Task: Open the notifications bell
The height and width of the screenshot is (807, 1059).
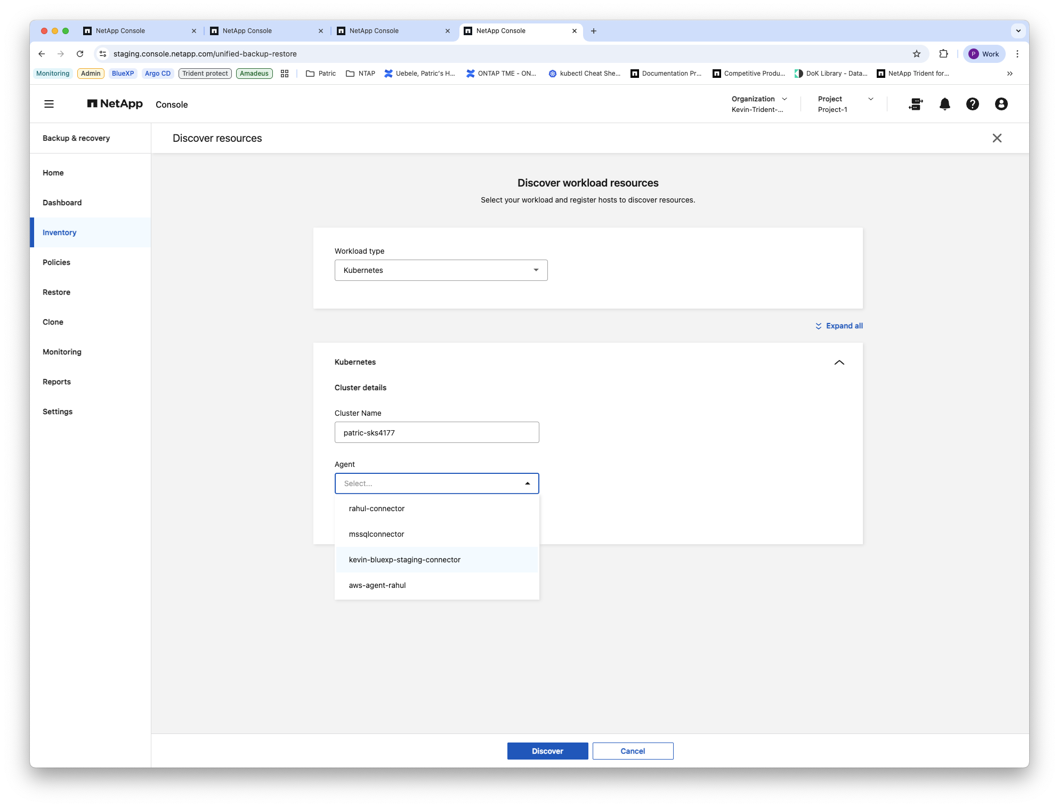Action: click(x=944, y=104)
